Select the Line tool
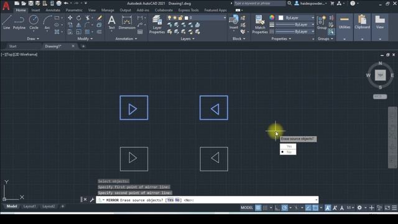Screen dimensions: 398x224 click(7, 22)
